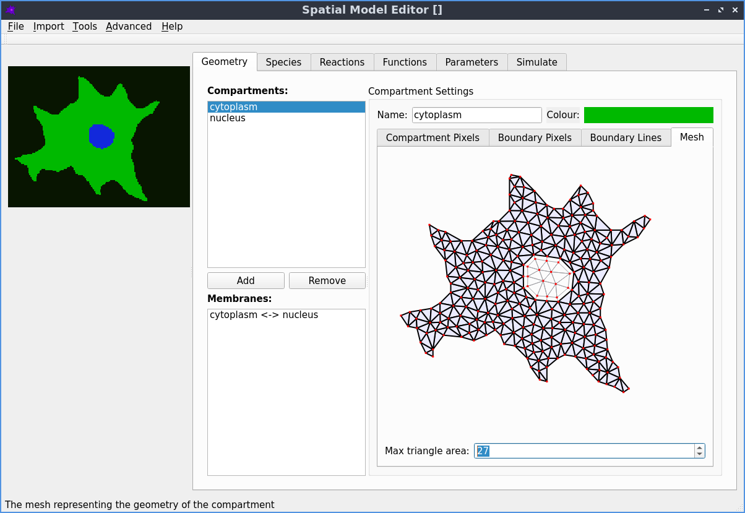The width and height of the screenshot is (745, 513).
Task: View the Boundary Lines tab
Action: (626, 138)
